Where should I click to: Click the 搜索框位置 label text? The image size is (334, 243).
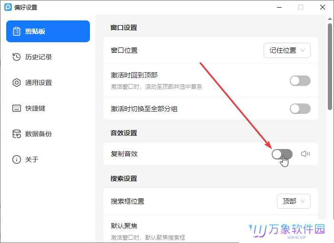(128, 201)
